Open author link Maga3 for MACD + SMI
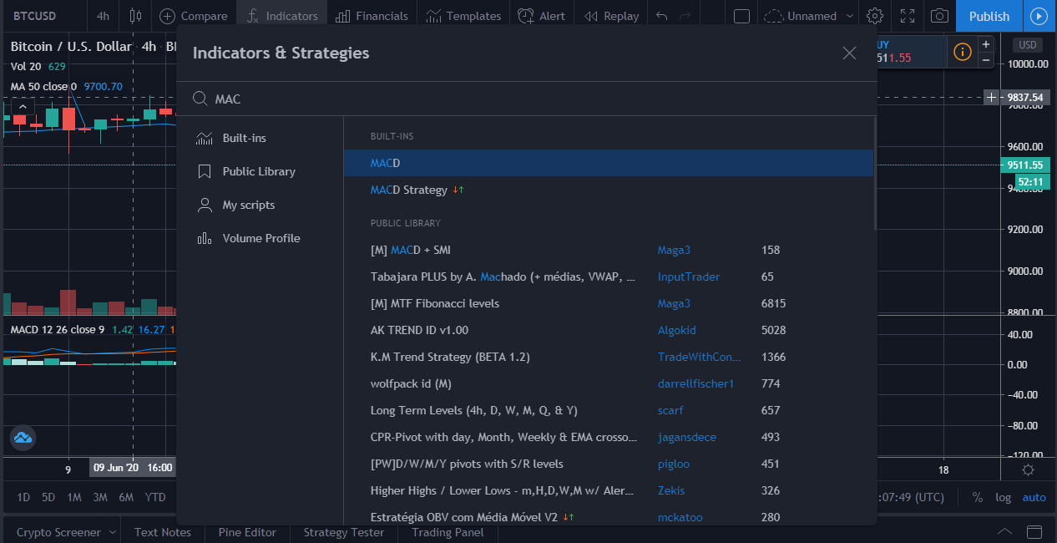Viewport: 1057px width, 543px height. pyautogui.click(x=674, y=250)
